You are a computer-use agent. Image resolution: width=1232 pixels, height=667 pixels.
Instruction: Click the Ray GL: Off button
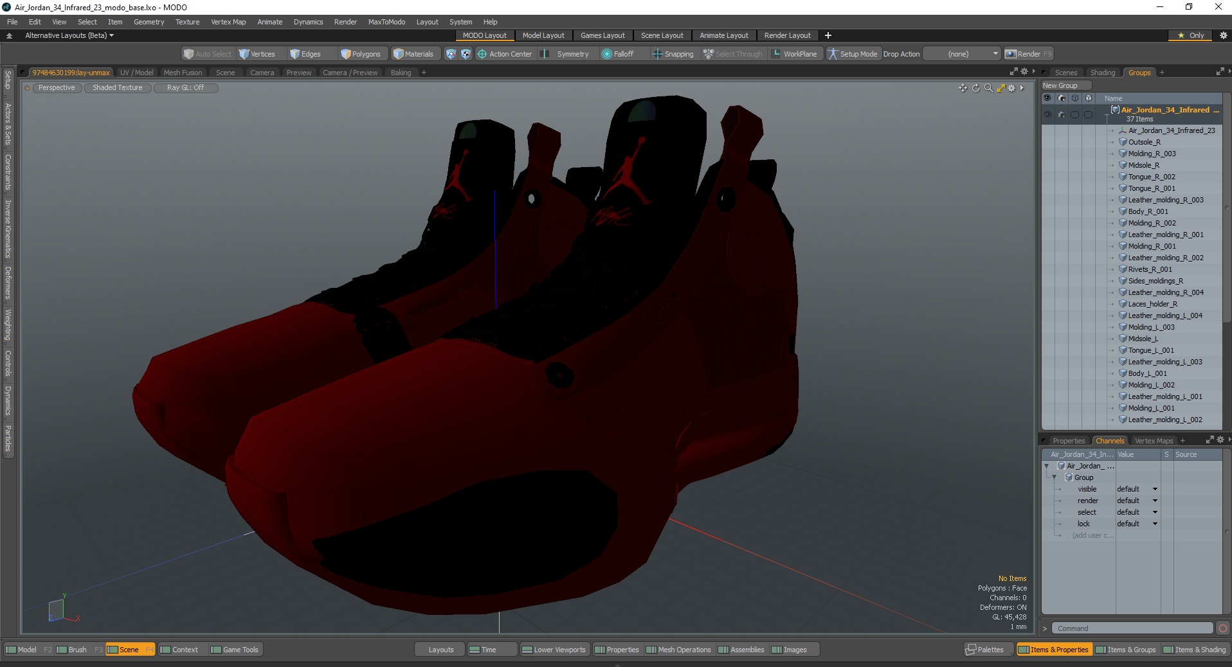click(x=186, y=88)
